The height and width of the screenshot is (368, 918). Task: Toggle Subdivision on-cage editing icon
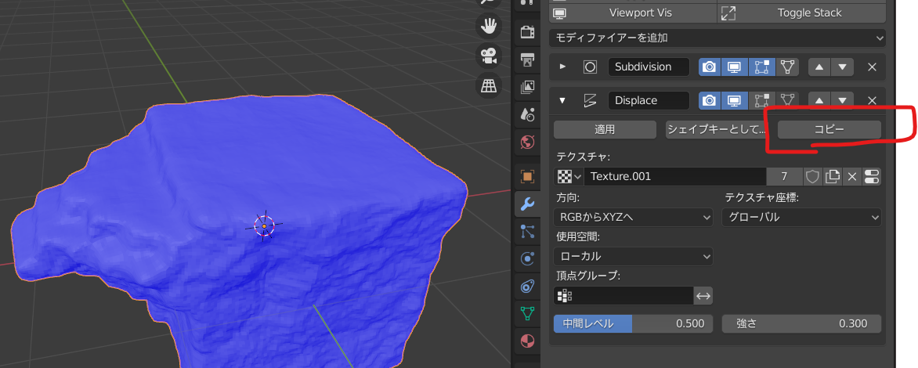click(787, 67)
